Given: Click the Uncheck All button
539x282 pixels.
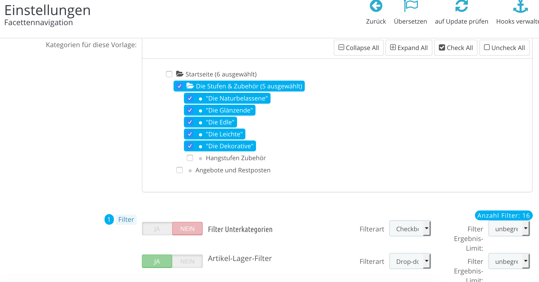Looking at the screenshot, I should (x=504, y=48).
